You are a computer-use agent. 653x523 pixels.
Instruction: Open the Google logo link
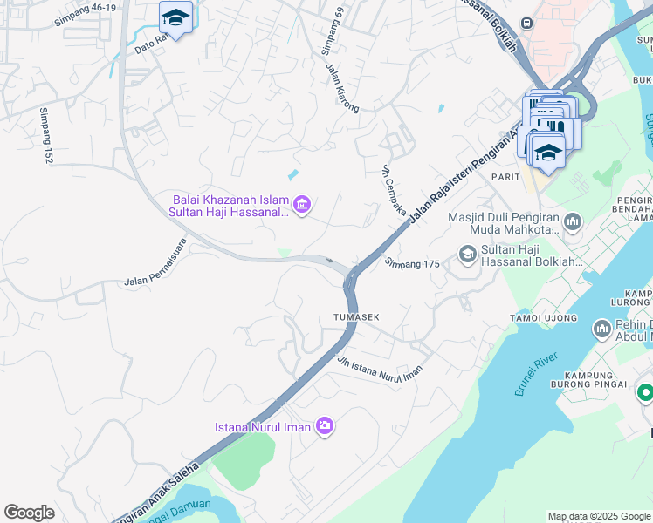point(29,513)
